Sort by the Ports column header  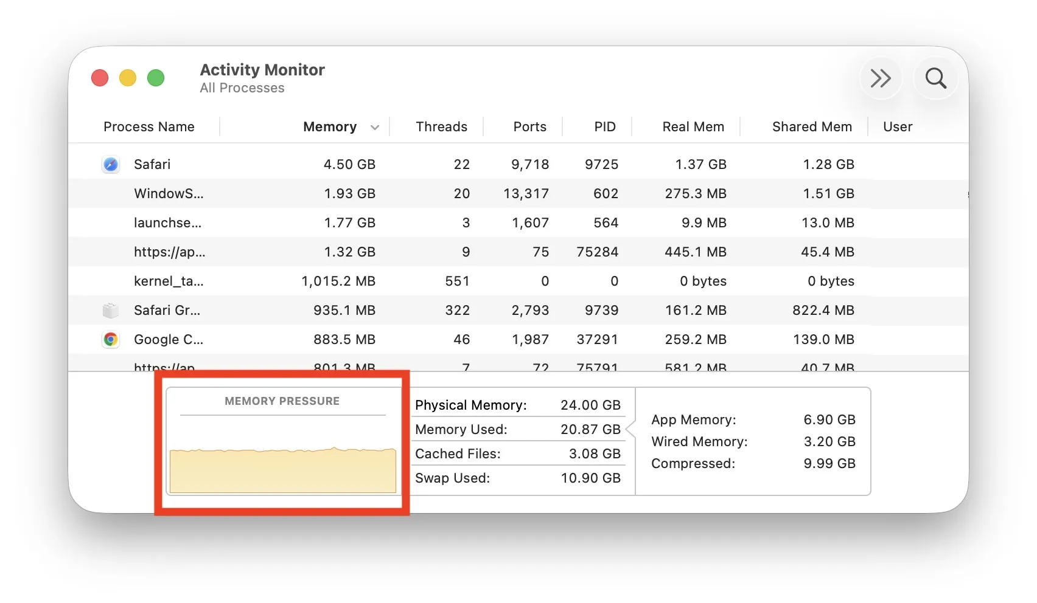point(530,126)
